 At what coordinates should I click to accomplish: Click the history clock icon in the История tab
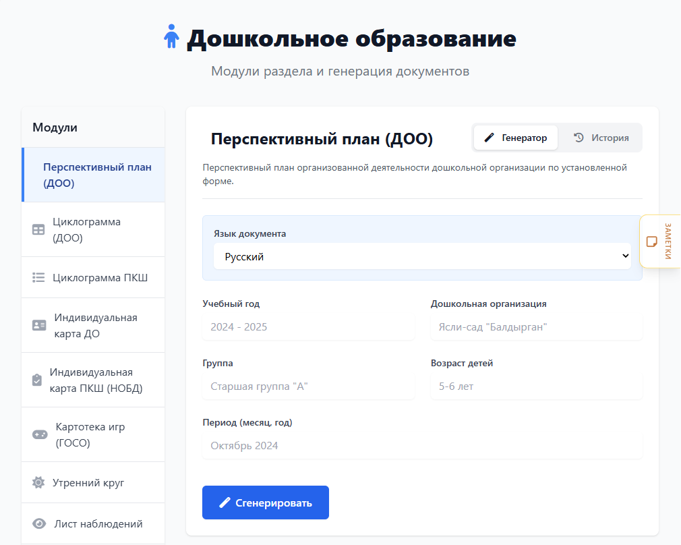coord(579,138)
